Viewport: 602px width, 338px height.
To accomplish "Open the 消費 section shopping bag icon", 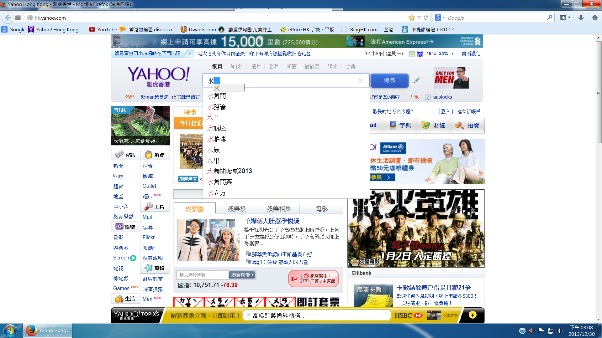I will coord(149,155).
